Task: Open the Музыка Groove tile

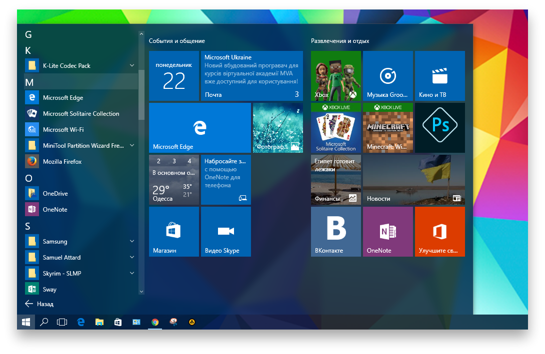Action: pyautogui.click(x=388, y=76)
